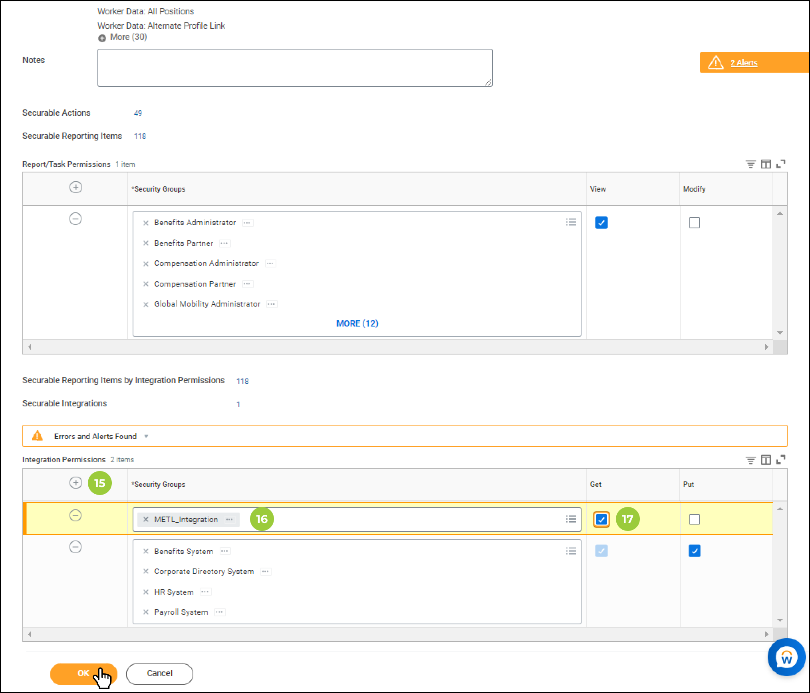This screenshot has width=810, height=693.
Task: Remove the Benefits System integration row
Action: (75, 547)
